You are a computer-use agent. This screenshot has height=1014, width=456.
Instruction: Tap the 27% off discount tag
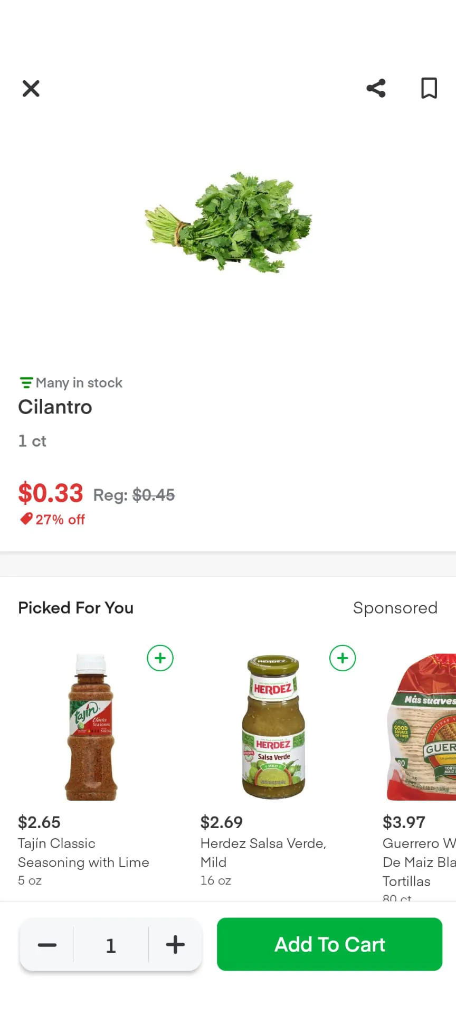coord(53,520)
